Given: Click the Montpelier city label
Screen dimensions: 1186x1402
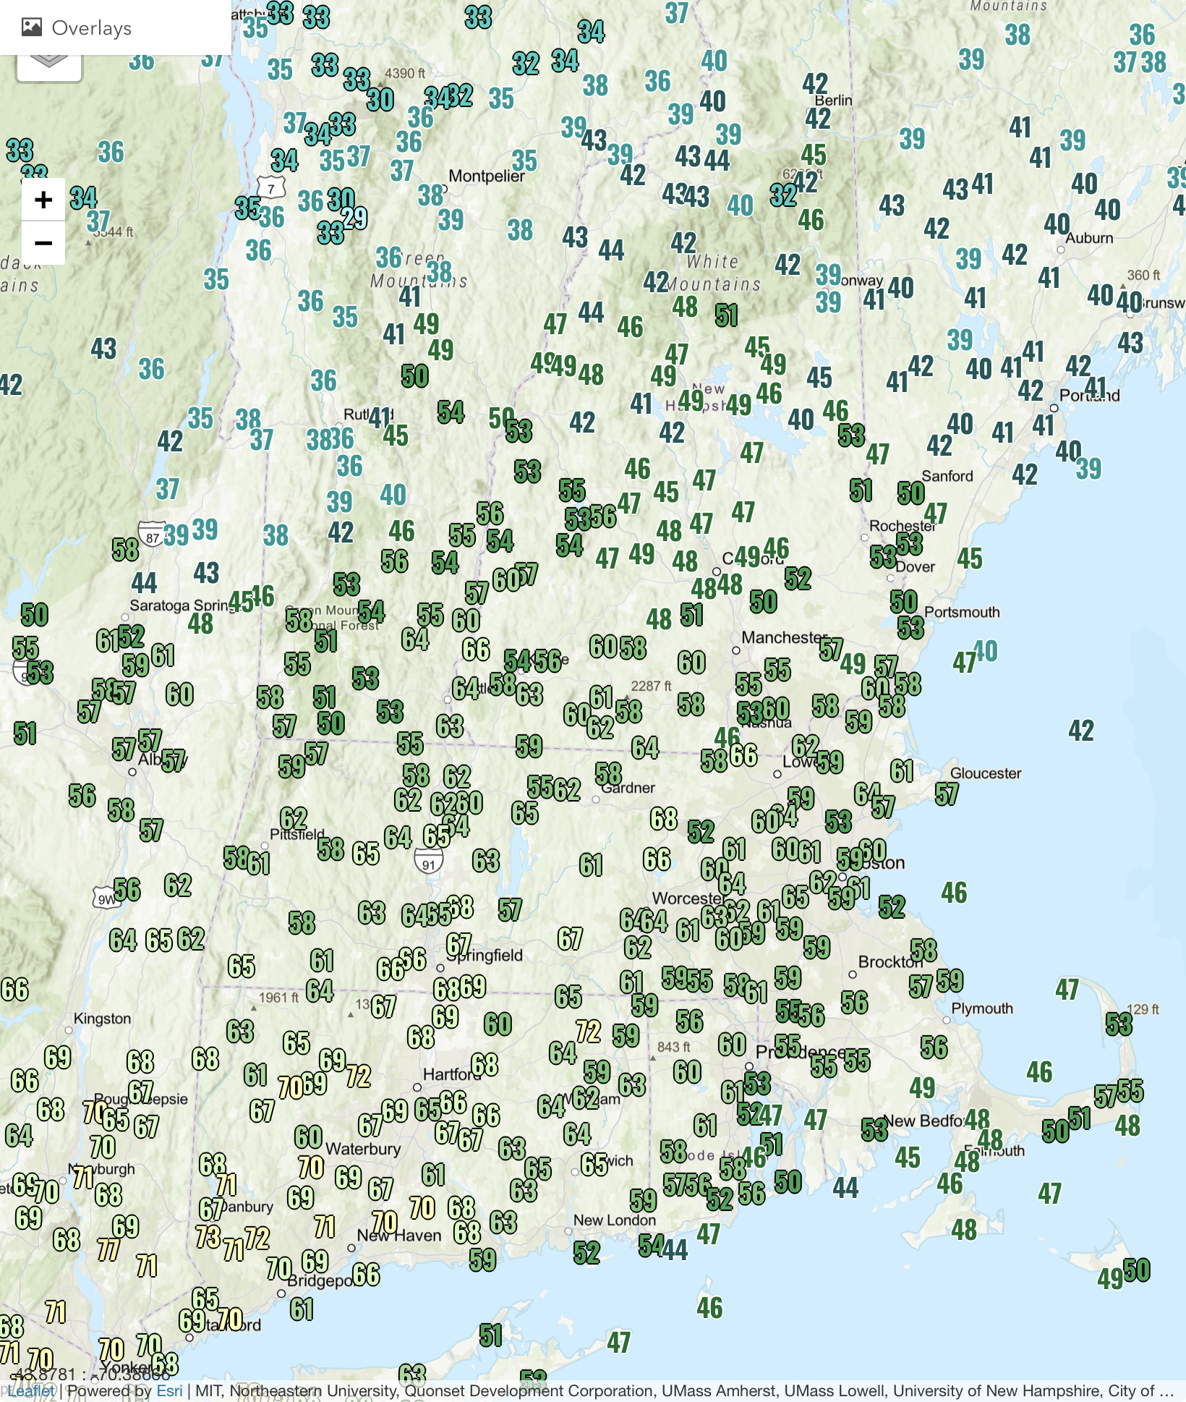Looking at the screenshot, I should (486, 176).
